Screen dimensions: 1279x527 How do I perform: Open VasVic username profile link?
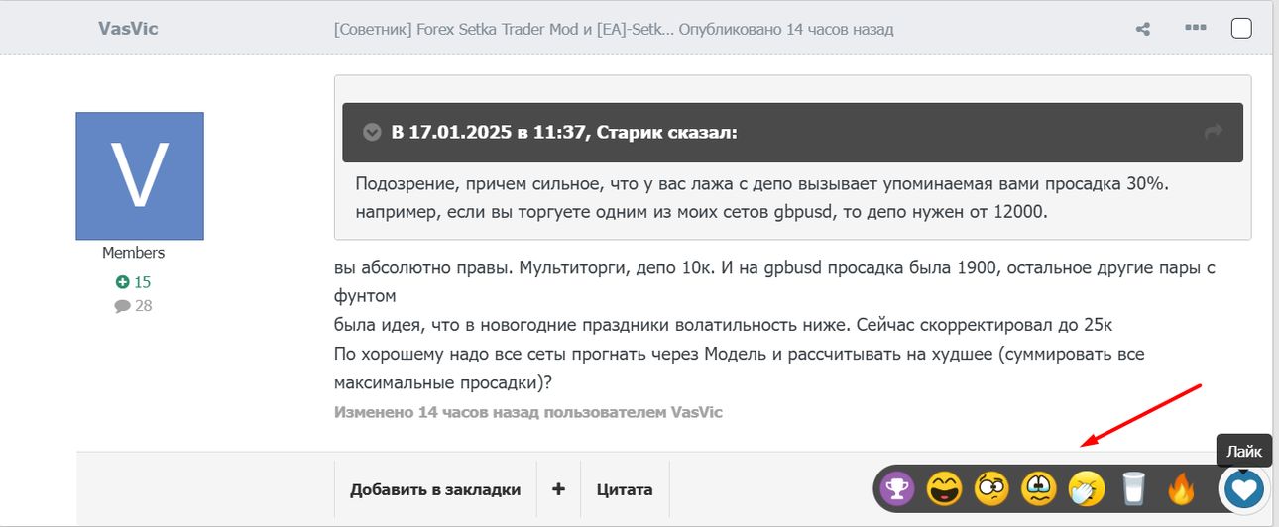[128, 28]
